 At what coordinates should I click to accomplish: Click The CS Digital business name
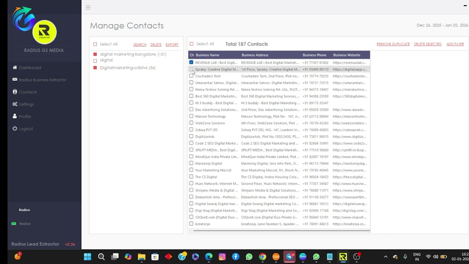tap(206, 177)
